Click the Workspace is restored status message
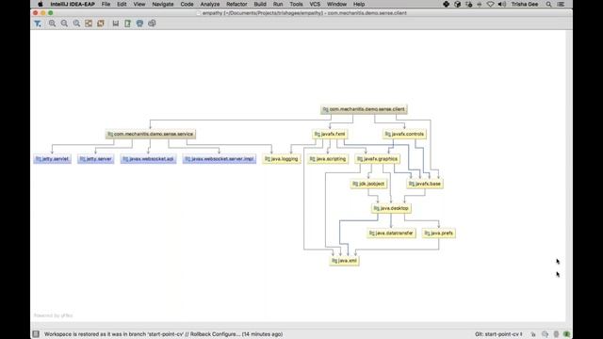The image size is (603, 339). pos(163,334)
